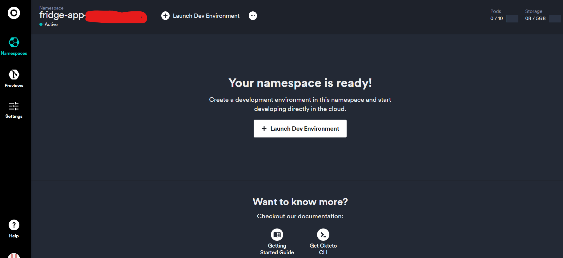Select the Previews branch icon

coord(14,74)
